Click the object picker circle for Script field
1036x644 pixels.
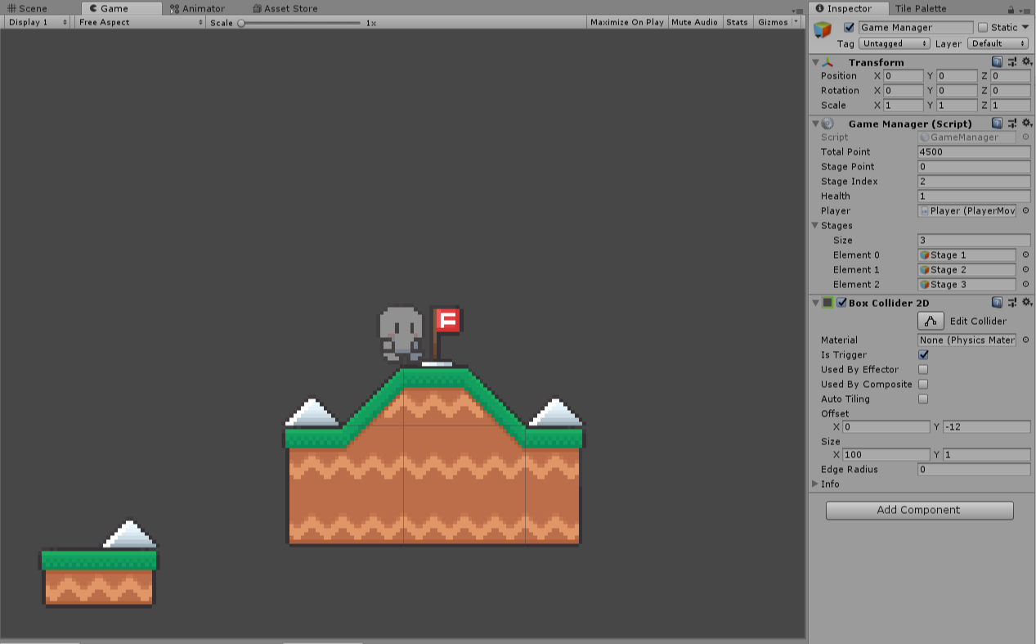(x=1025, y=137)
